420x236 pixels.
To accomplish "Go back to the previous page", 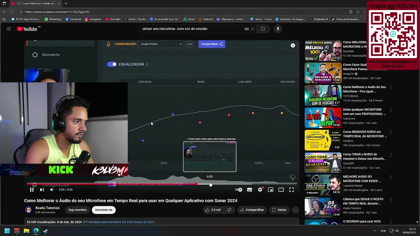I will [x=4, y=12].
